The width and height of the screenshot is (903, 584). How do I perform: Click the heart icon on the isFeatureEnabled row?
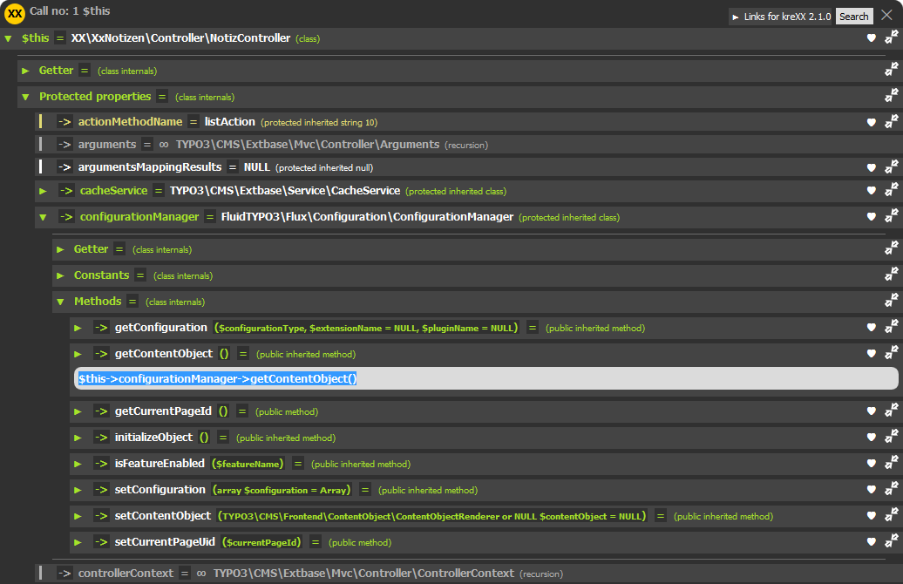coord(872,464)
